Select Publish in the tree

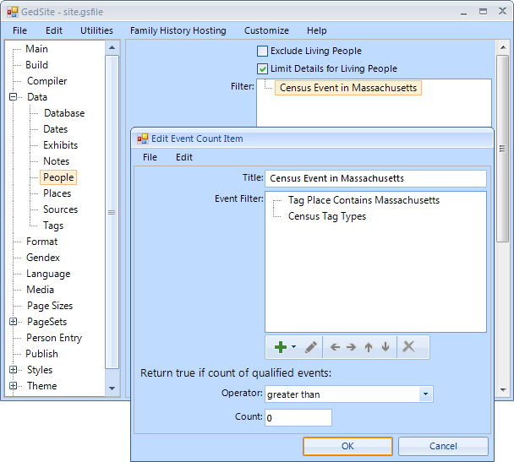[x=41, y=354]
